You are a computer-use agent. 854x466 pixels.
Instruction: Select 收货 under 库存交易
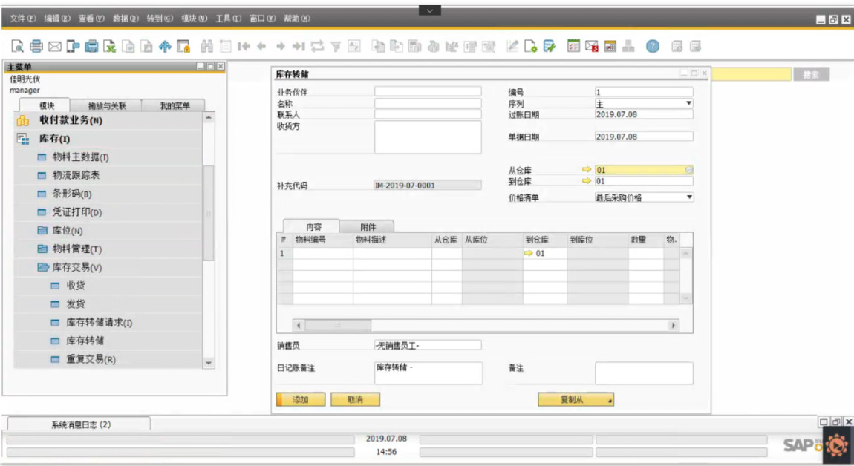pos(76,286)
